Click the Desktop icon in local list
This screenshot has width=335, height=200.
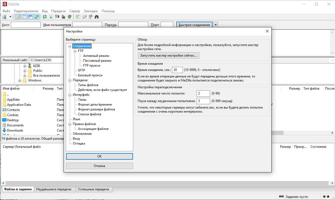click(x=4, y=120)
